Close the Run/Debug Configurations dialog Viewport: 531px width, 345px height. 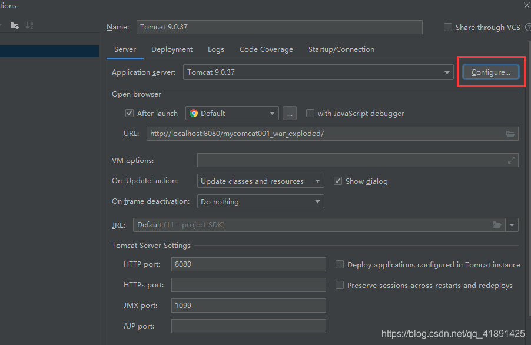[526, 5]
